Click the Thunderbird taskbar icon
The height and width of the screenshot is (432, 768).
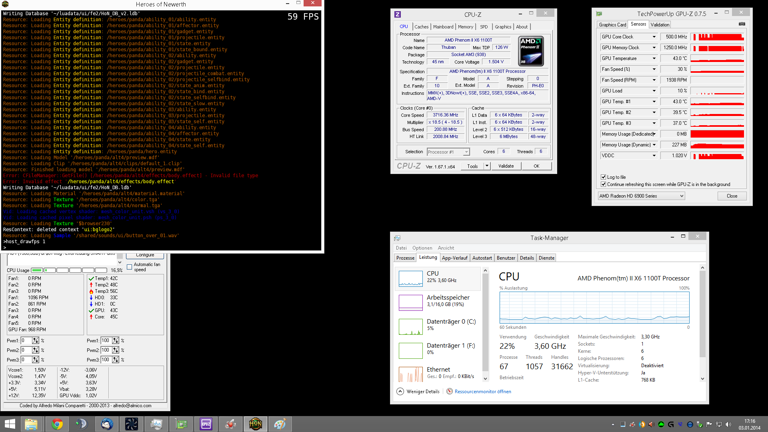pyautogui.click(x=107, y=424)
